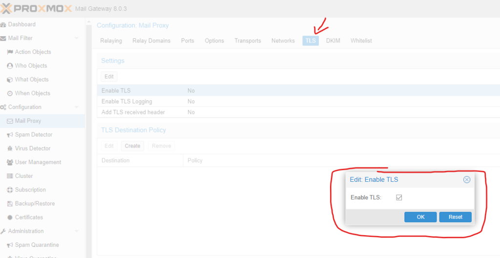Click the Spam Quarantine megaphone icon

click(x=10, y=245)
